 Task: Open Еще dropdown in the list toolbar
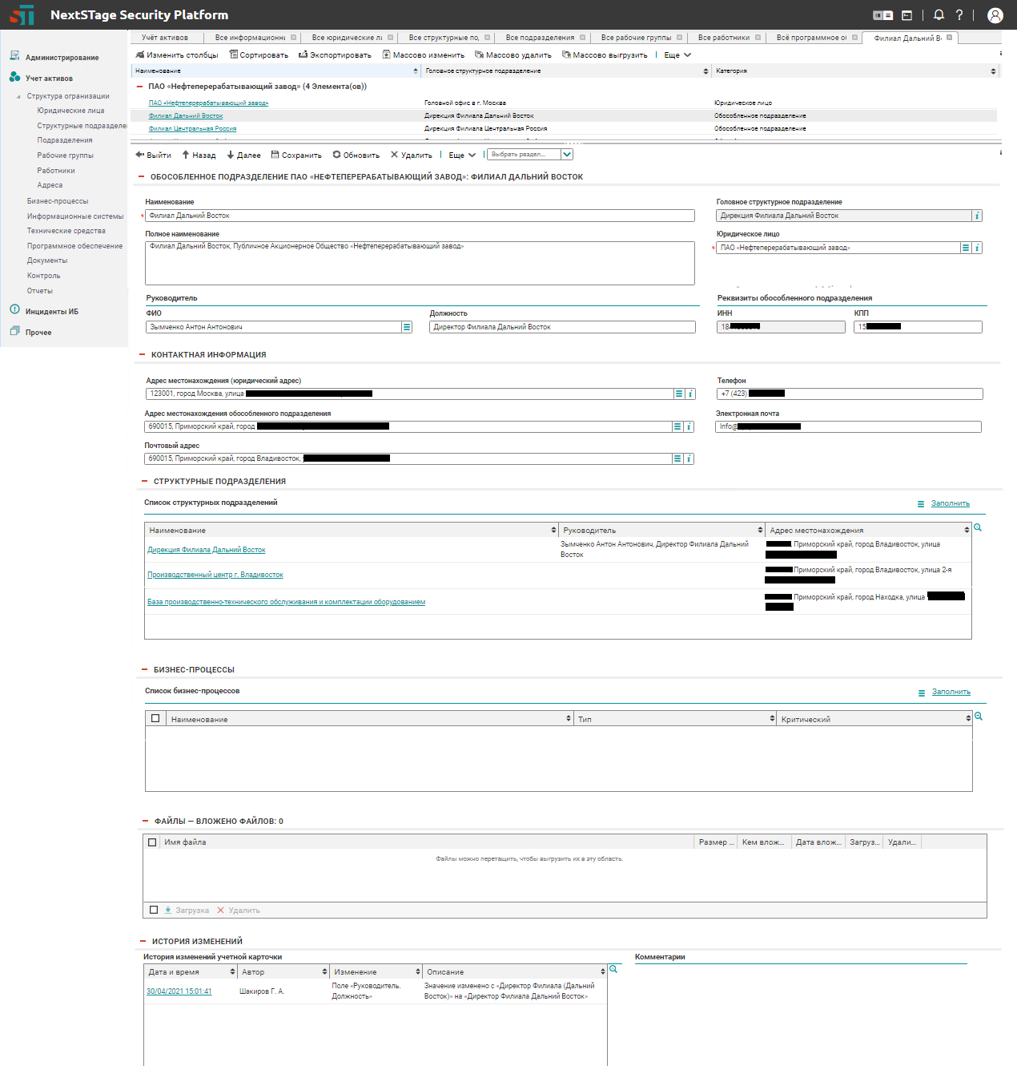click(677, 55)
